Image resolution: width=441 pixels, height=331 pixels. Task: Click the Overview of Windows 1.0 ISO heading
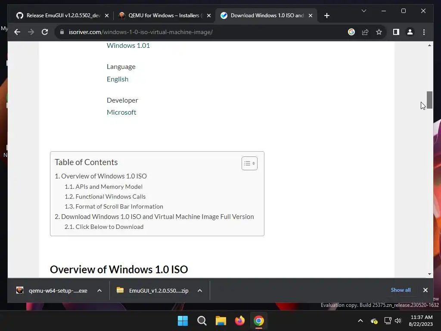pos(119,269)
